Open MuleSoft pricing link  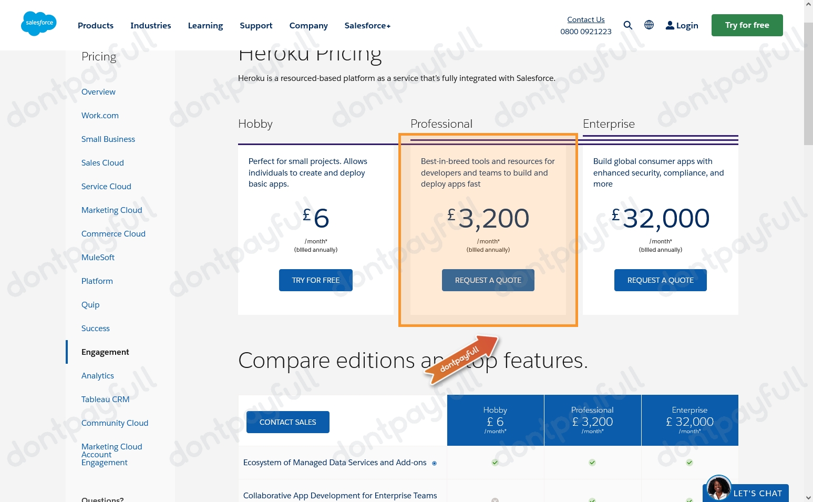[98, 257]
